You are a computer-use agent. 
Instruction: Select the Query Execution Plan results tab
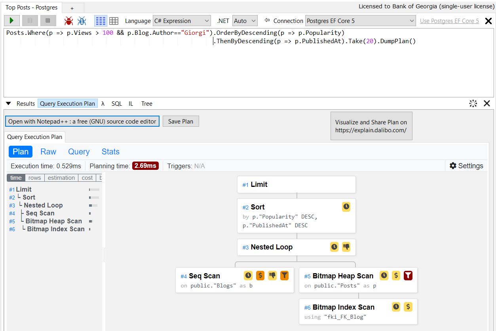click(68, 104)
